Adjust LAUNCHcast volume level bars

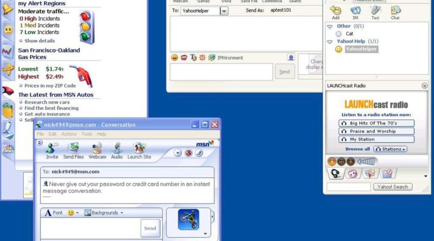366,161
